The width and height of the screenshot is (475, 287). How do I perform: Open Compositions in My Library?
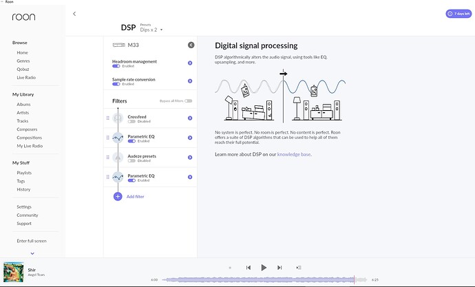pyautogui.click(x=30, y=138)
